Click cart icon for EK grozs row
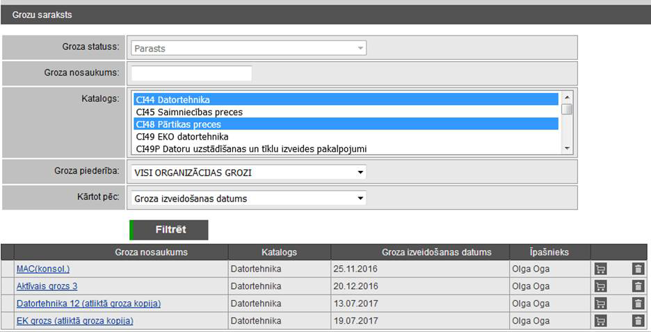The height and width of the screenshot is (332, 651). coord(601,321)
